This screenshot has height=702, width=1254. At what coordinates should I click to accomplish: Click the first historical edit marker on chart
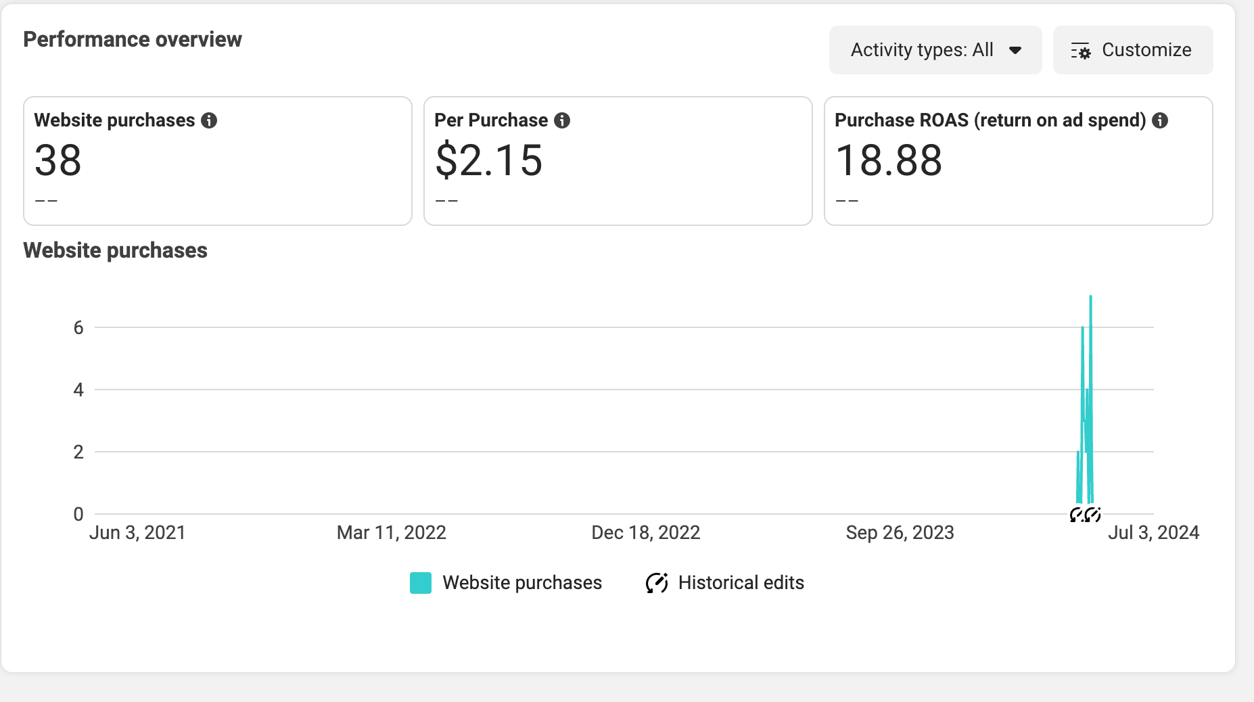(1077, 515)
